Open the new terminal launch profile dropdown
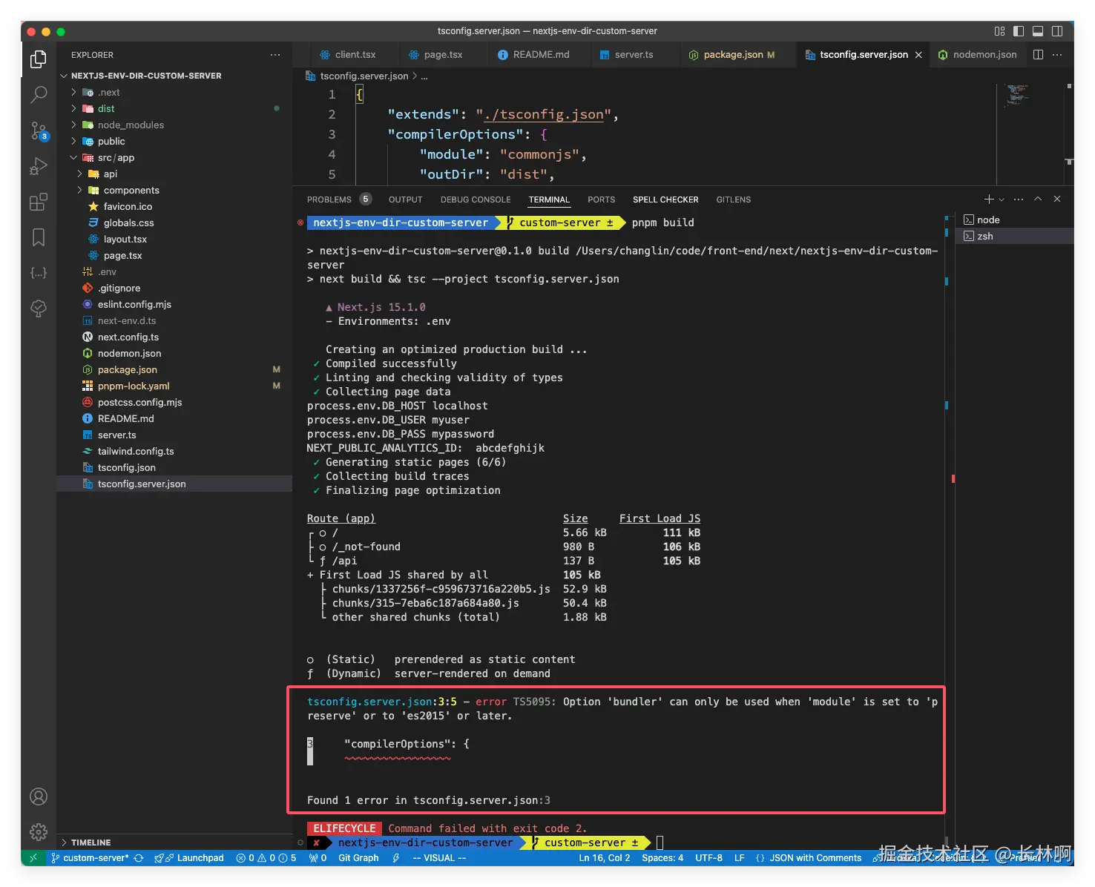 pos(1002,200)
